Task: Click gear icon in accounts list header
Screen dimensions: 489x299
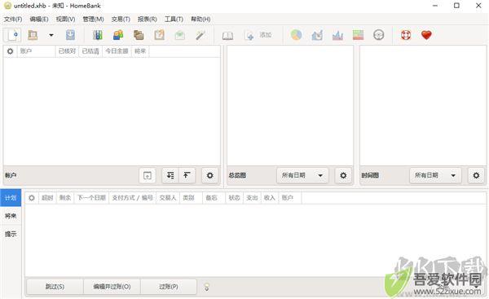Action: pos(11,51)
